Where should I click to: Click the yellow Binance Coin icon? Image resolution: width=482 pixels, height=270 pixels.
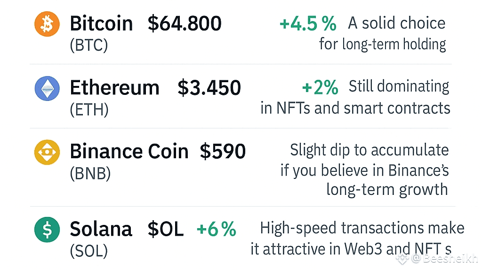pyautogui.click(x=47, y=152)
